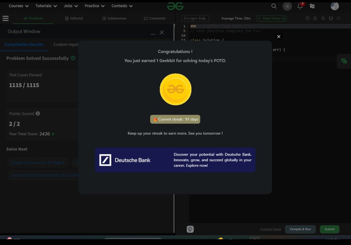Switch to the Problem tab

33,18
